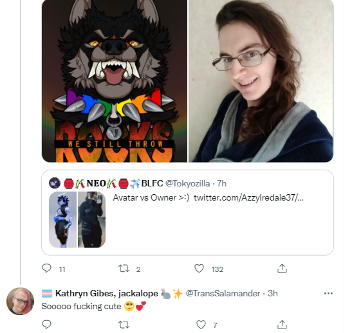Open quoted tweet's blue avatar image
The width and height of the screenshot is (352, 333).
(62, 219)
